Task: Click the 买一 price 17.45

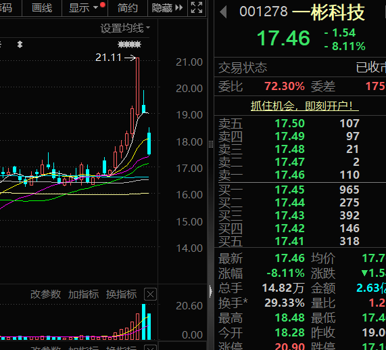Action: point(290,190)
